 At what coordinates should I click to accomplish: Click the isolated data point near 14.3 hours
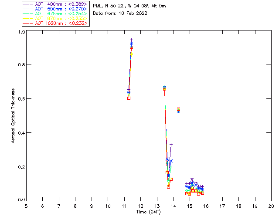point(178,110)
